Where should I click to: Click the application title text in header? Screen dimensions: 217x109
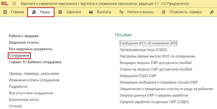[105, 4]
